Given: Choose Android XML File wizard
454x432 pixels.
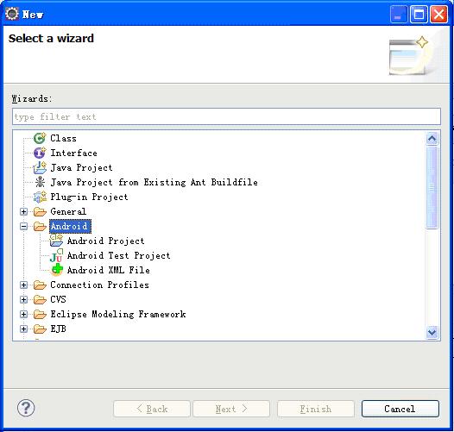Looking at the screenshot, I should pos(109,270).
